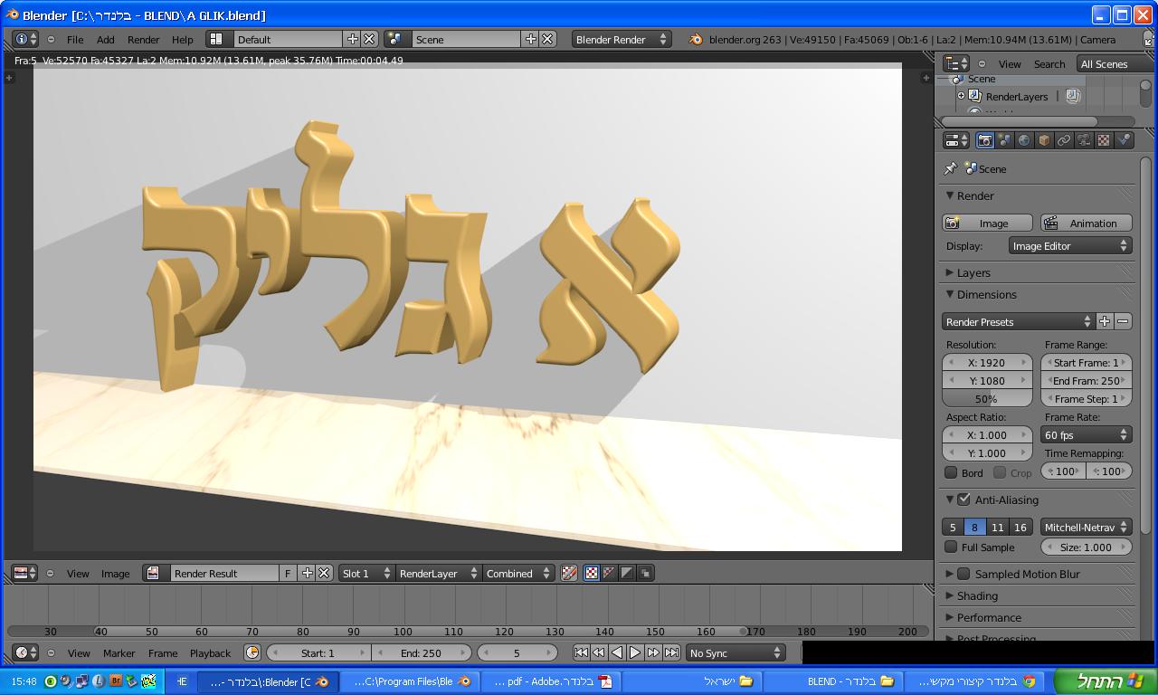Select 11 anti-aliasing samples
This screenshot has width=1158, height=695.
[x=997, y=527]
